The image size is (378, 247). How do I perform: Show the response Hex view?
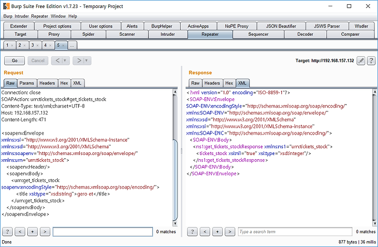point(229,83)
